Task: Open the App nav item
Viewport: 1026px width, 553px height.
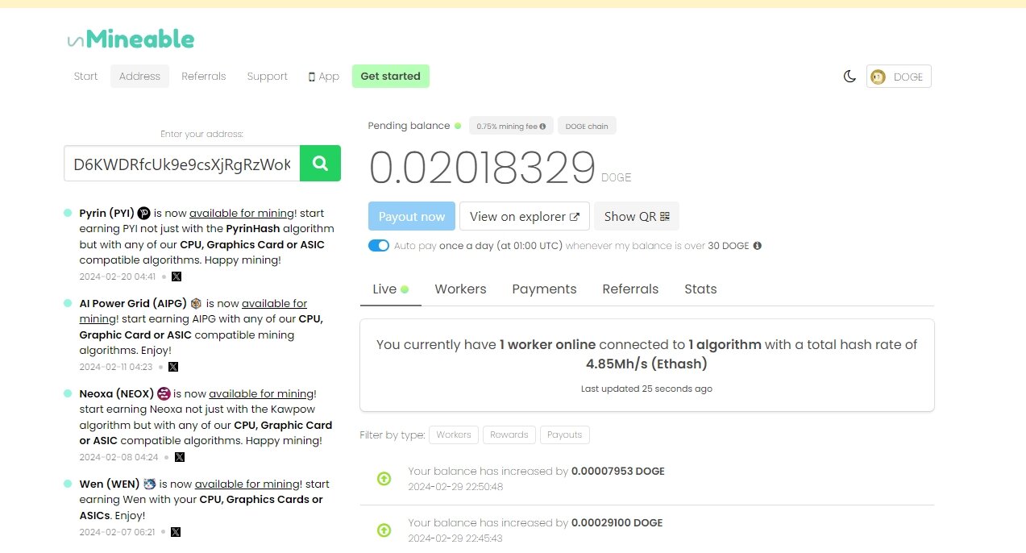Action: pos(324,77)
